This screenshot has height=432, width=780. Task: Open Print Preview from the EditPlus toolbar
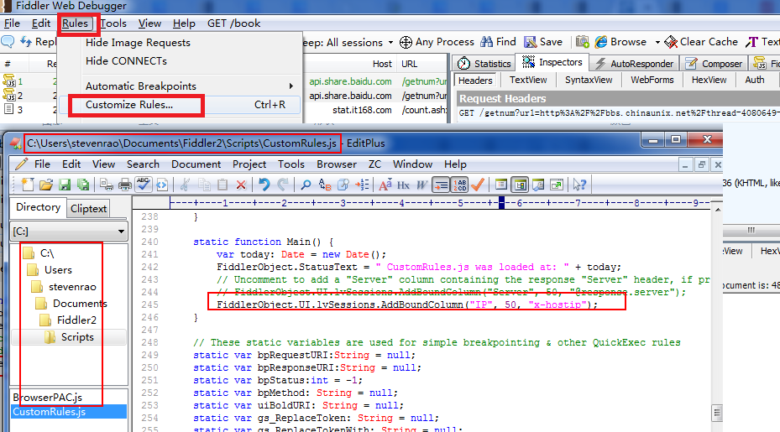coord(106,185)
